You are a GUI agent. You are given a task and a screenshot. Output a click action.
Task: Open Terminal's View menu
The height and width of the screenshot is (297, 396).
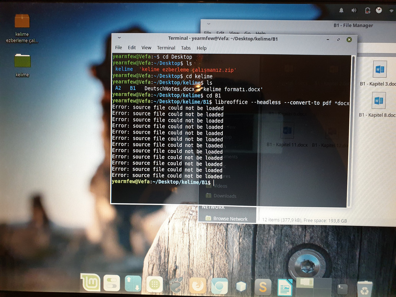tap(146, 48)
